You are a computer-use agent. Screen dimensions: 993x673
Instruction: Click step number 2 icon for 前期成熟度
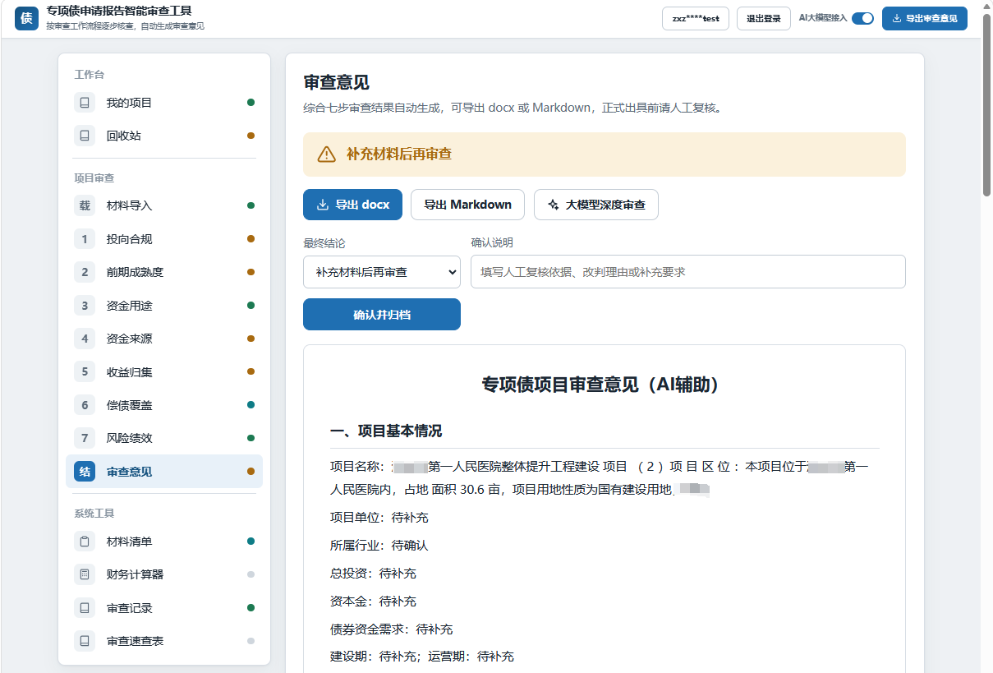[85, 272]
